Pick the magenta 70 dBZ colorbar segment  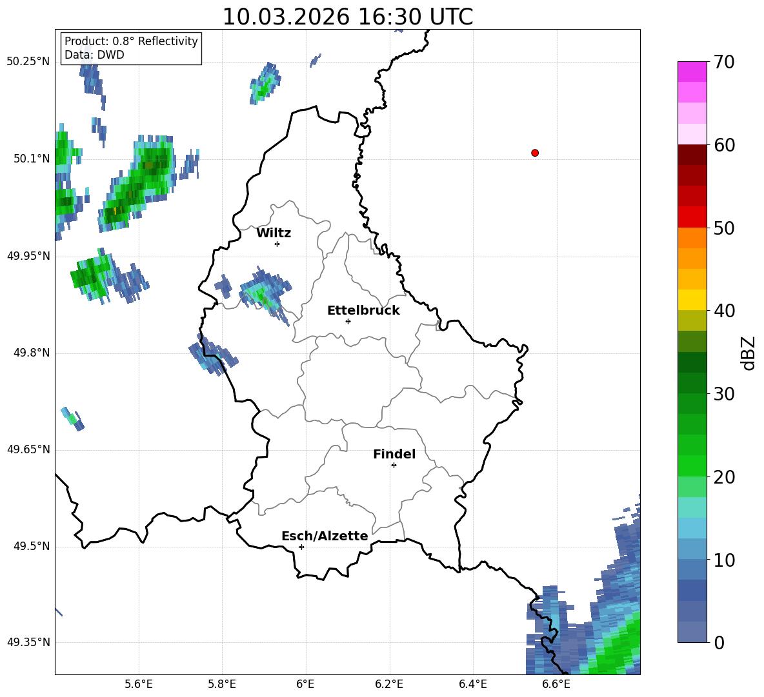[x=692, y=72]
